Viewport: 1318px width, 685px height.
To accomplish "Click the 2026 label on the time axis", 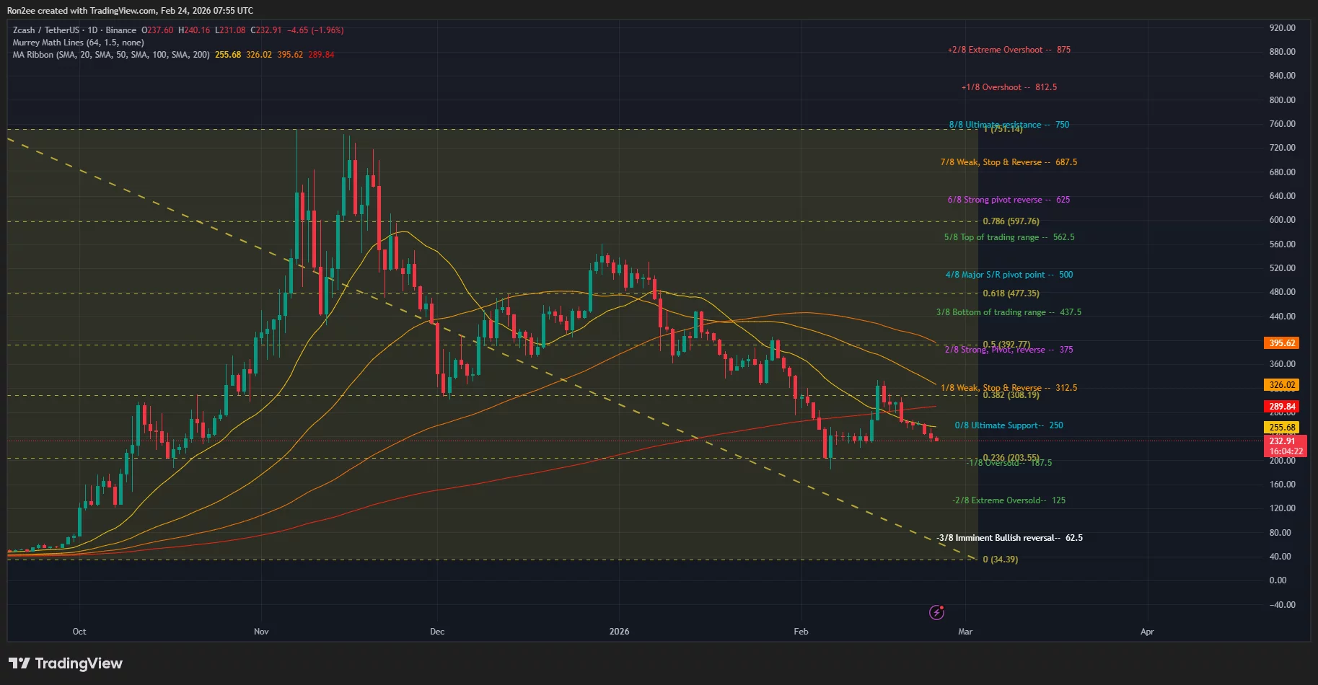I will click(x=618, y=631).
